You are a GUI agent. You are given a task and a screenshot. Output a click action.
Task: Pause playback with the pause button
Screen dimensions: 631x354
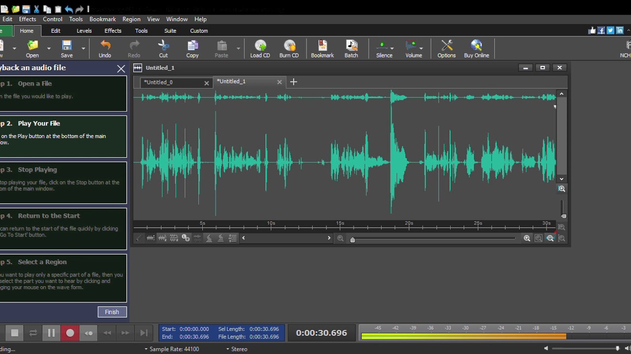[x=51, y=333]
